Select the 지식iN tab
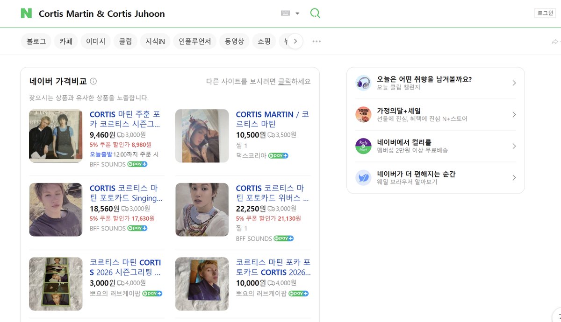 [155, 41]
